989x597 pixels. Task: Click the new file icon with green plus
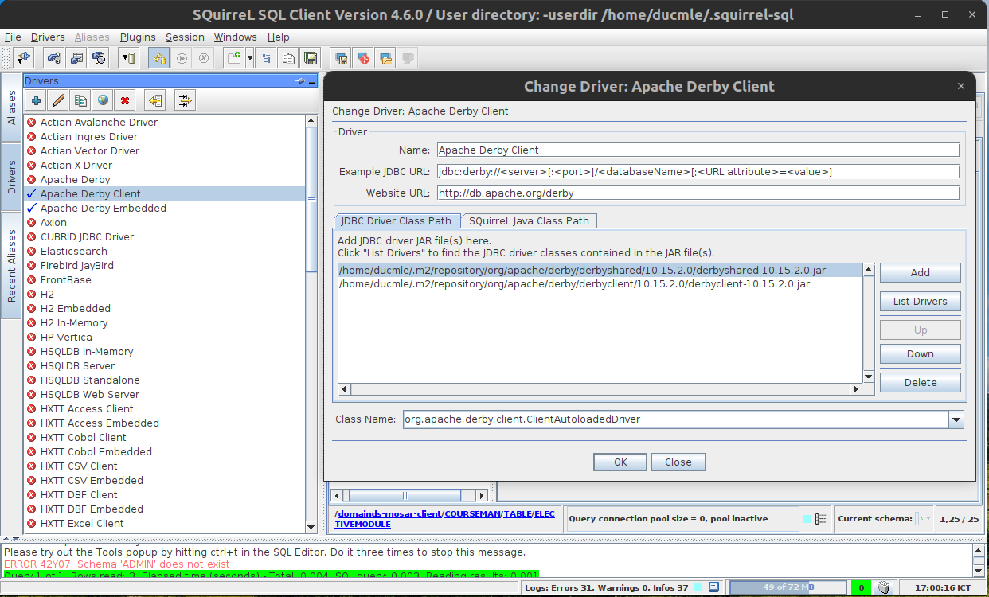tap(233, 58)
